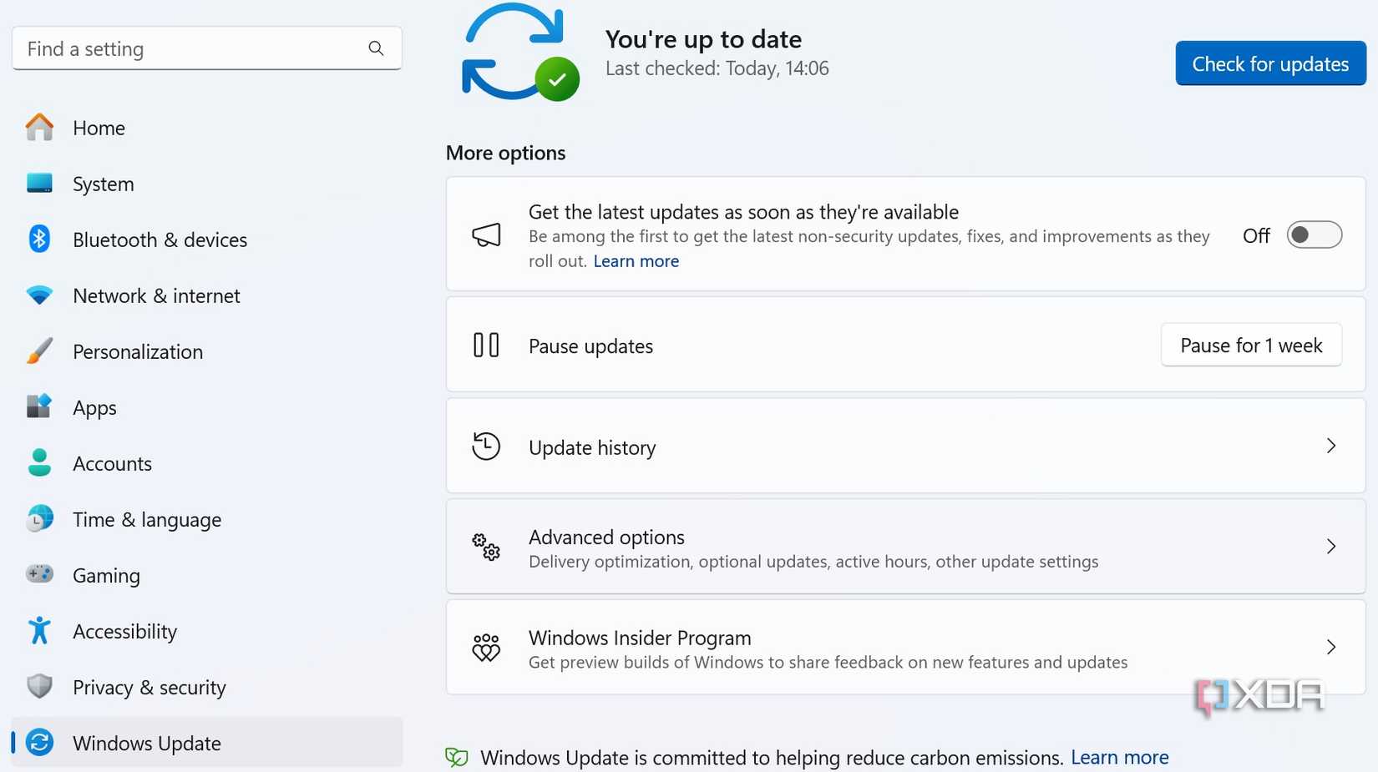The image size is (1378, 772).
Task: Click the Update history label
Action: (592, 447)
